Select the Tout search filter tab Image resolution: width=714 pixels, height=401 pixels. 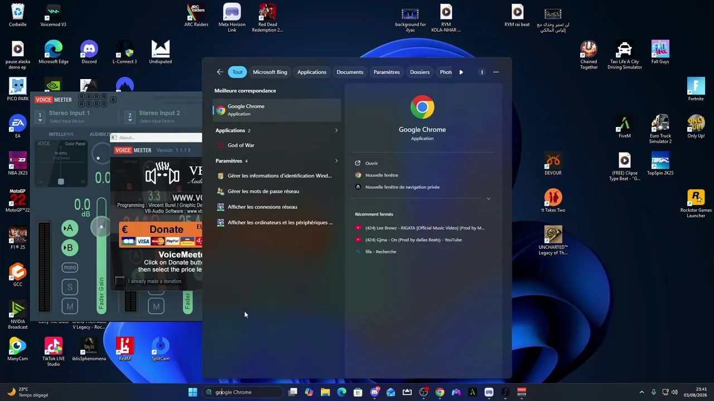coord(238,72)
